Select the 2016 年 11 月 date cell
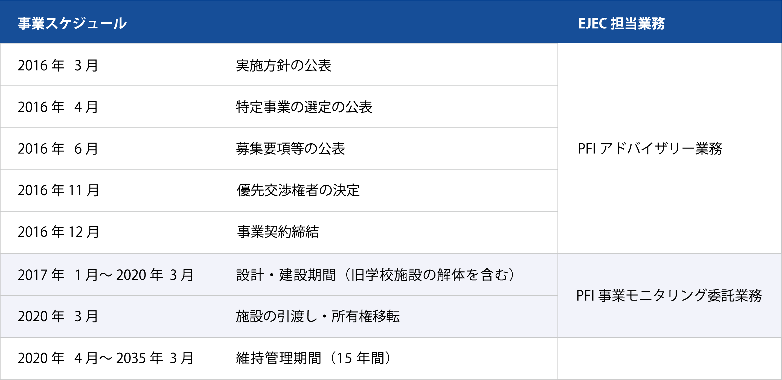 click(58, 190)
